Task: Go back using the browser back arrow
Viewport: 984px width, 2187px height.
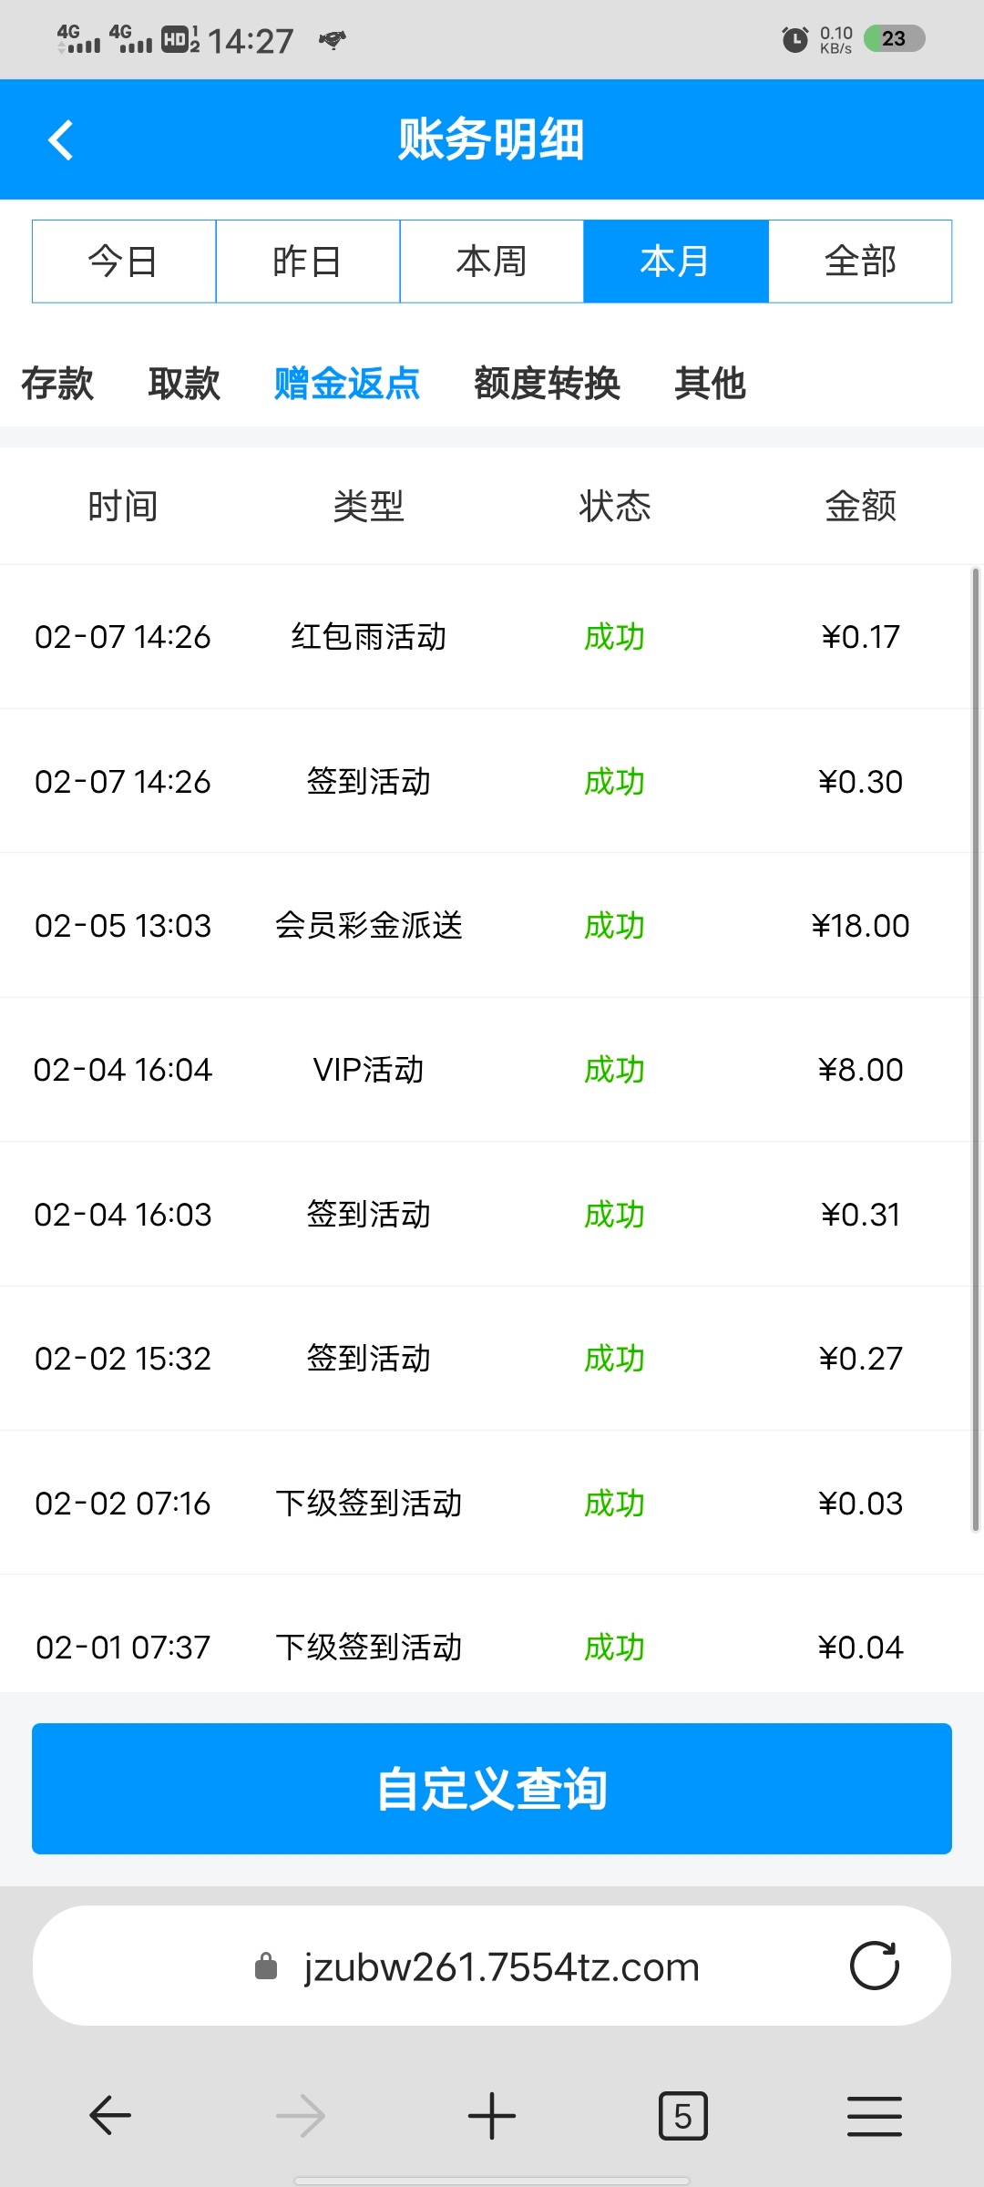Action: [x=110, y=2115]
